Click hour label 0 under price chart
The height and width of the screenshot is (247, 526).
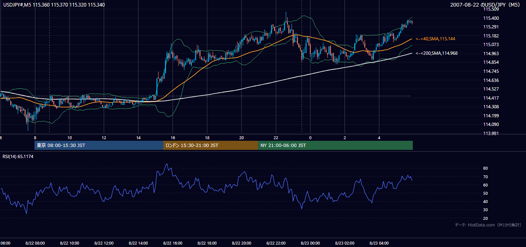coord(310,137)
